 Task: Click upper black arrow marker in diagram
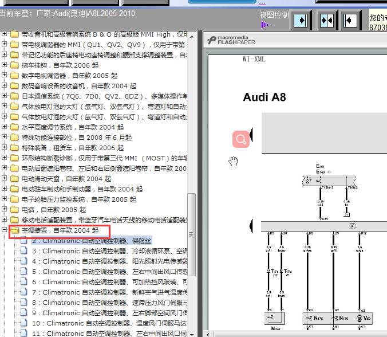251,135
